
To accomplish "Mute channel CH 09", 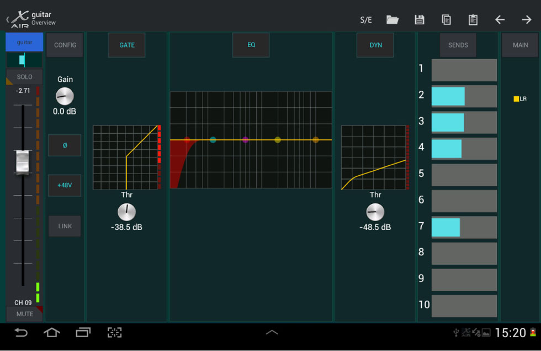I will point(24,314).
